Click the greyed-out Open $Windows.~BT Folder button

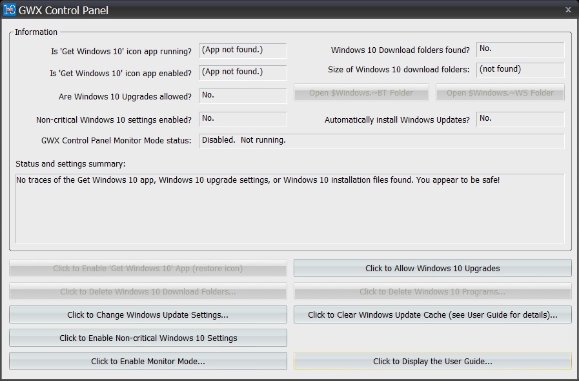[361, 92]
